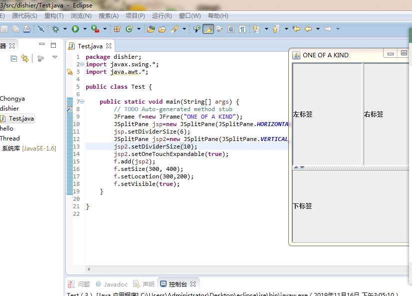Click the Debug bug icon
Image resolution: width=412 pixels, height=296 pixels.
(55, 29)
